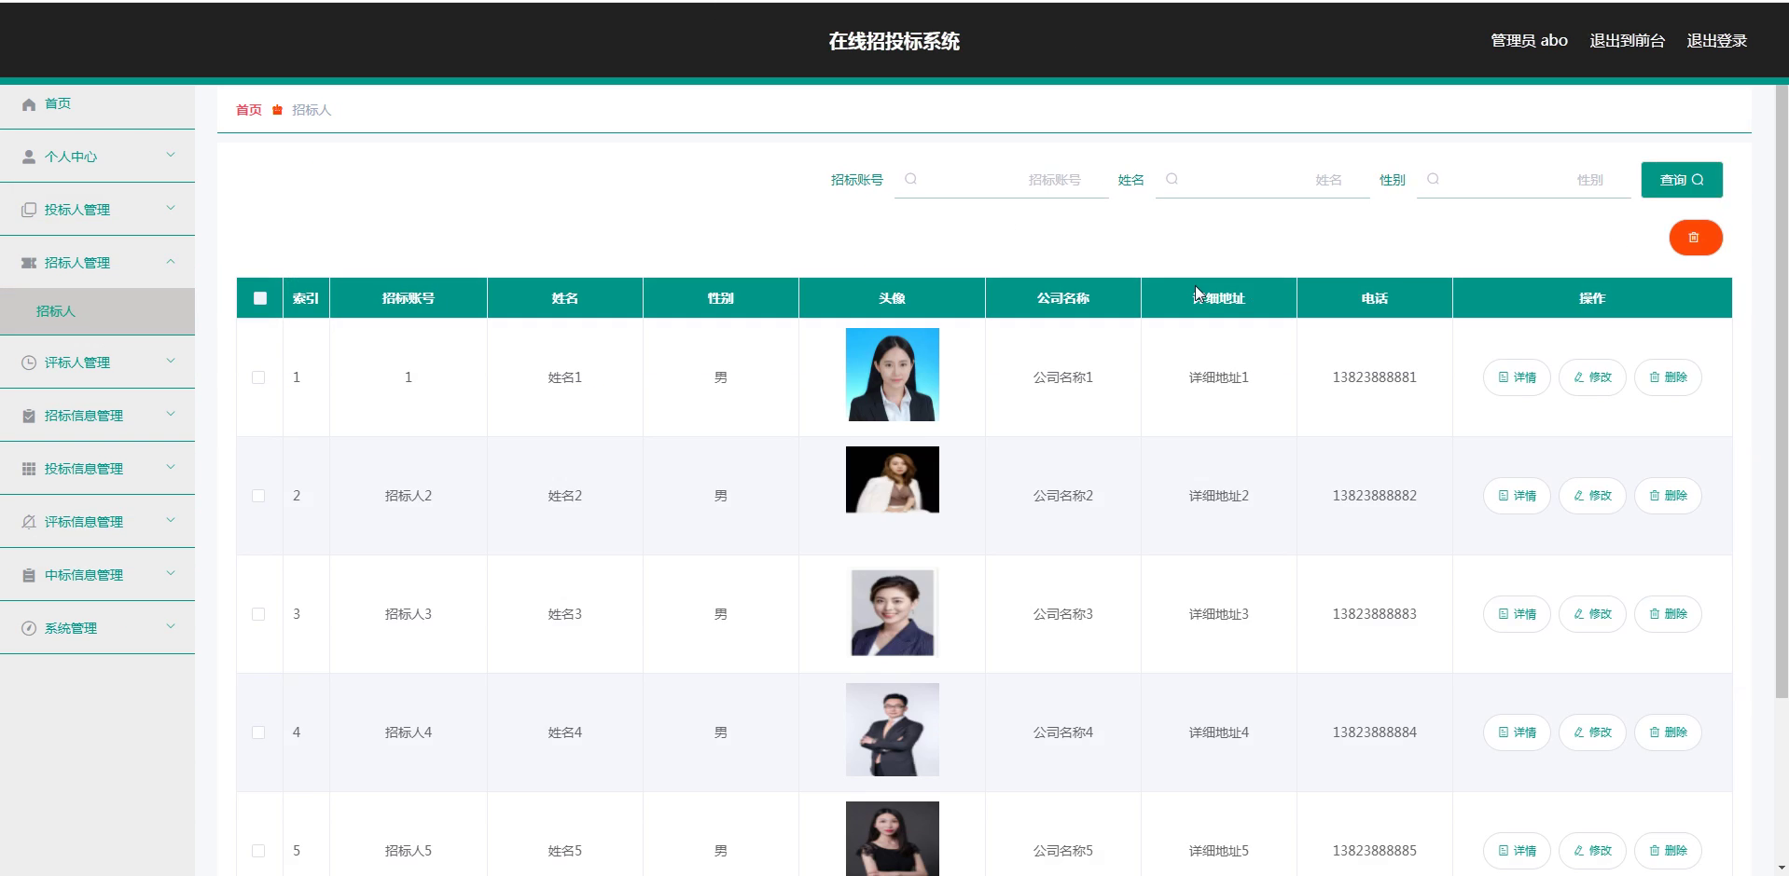Click 修改 for row 姓名3
Screen dimensions: 1789x876
click(x=1592, y=614)
